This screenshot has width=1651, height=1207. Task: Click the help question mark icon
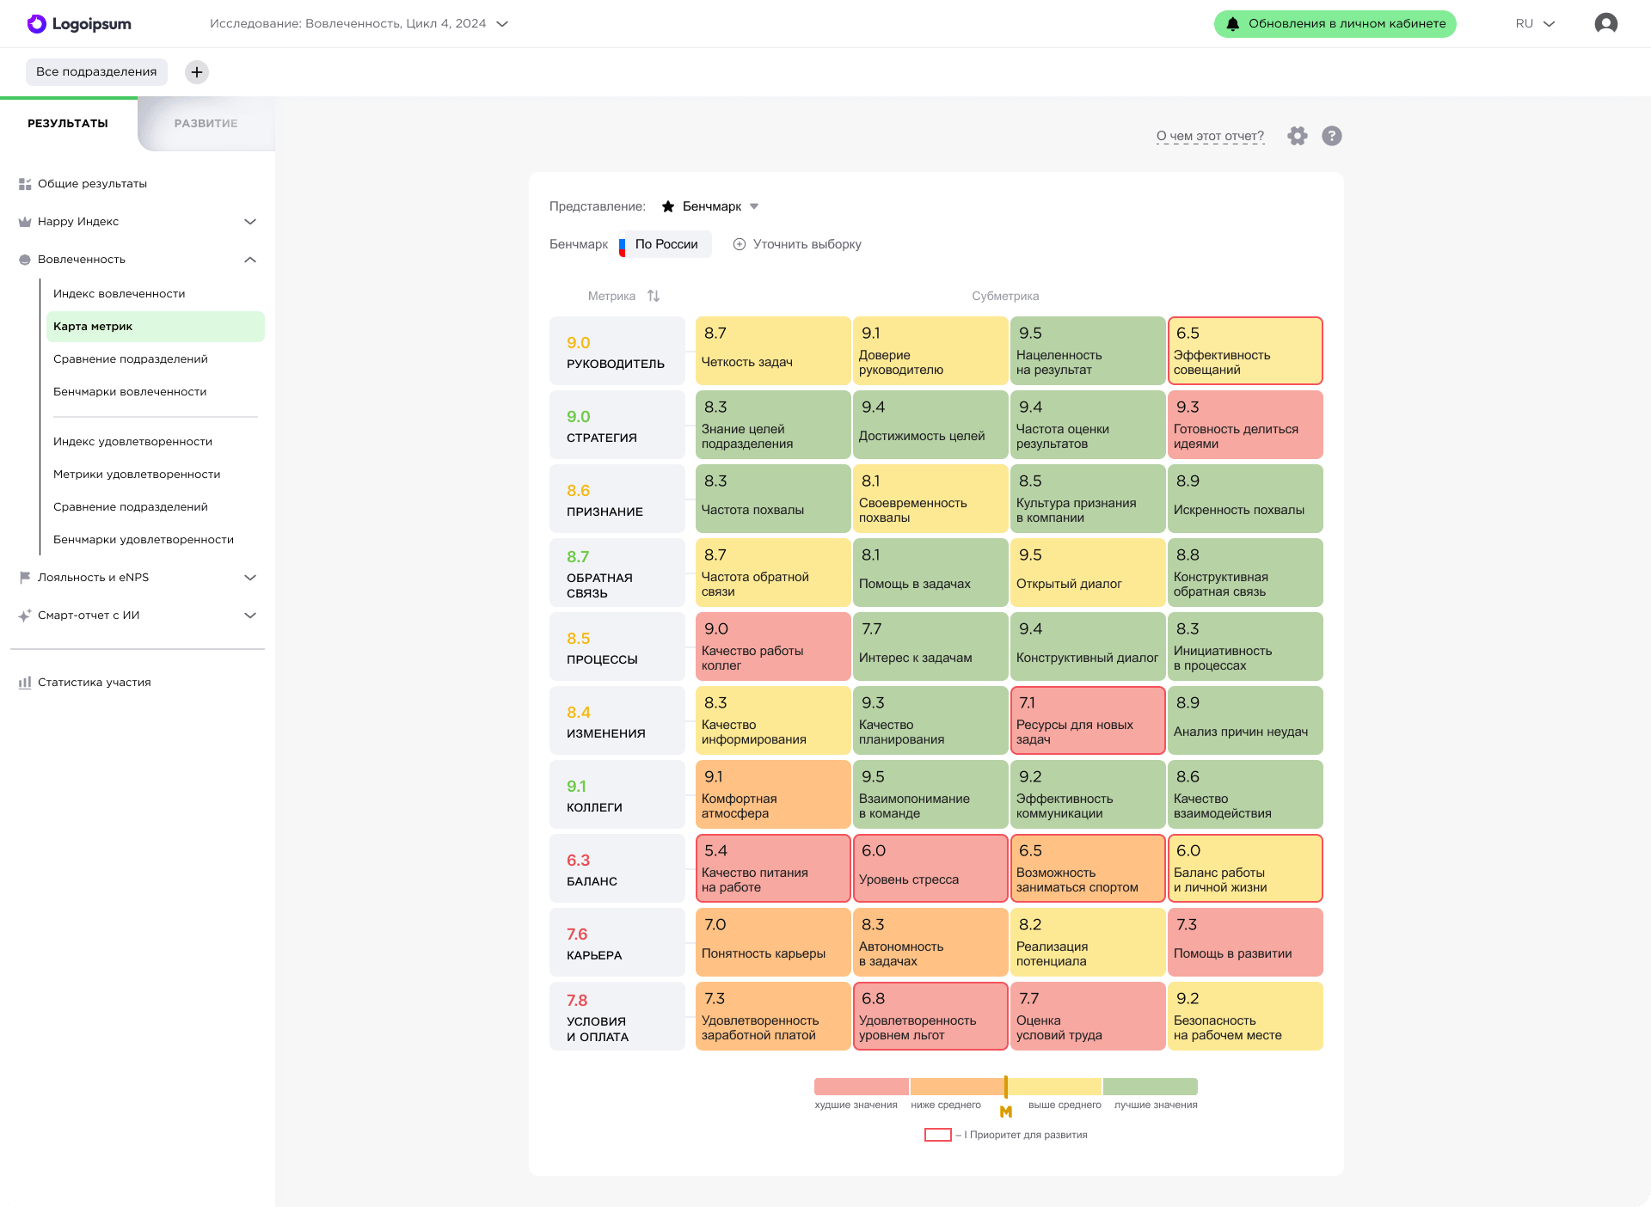[x=1331, y=136]
